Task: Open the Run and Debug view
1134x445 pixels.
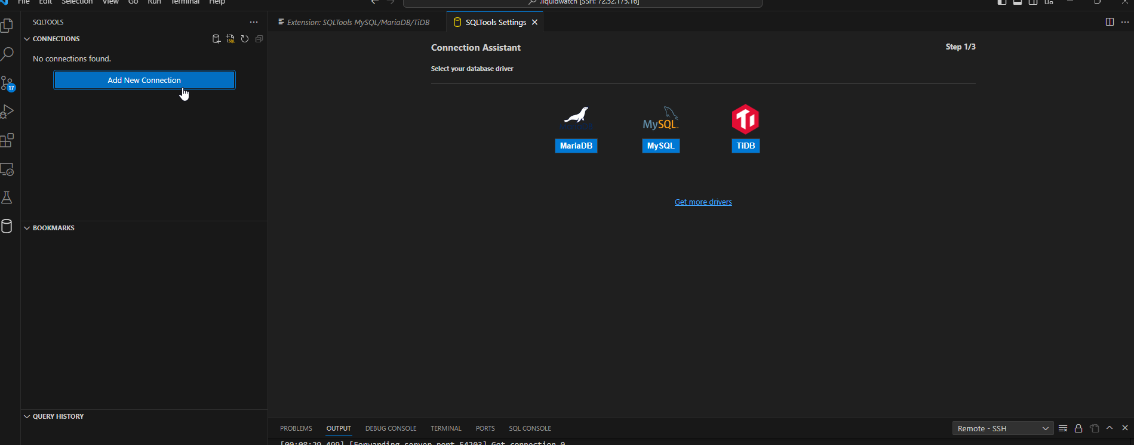Action: [x=7, y=112]
